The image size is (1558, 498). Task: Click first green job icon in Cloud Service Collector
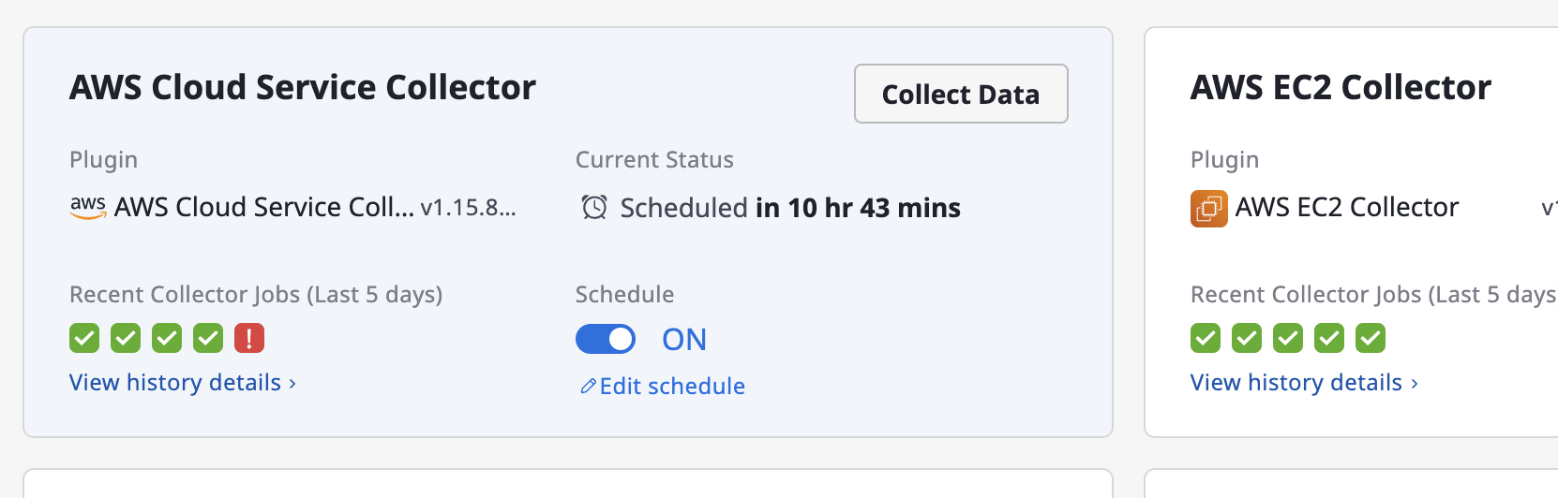pos(84,338)
